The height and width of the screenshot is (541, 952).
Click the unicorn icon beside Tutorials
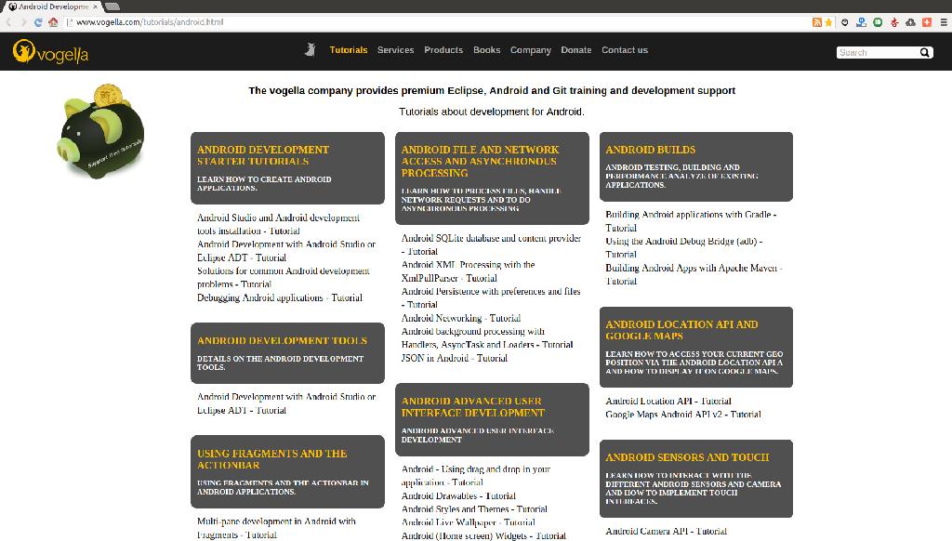(311, 50)
